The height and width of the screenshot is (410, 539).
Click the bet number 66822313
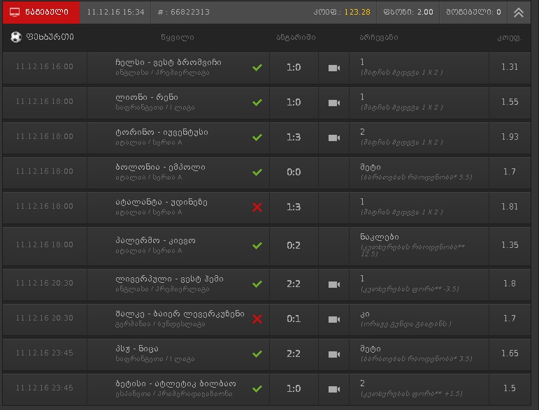click(x=189, y=13)
